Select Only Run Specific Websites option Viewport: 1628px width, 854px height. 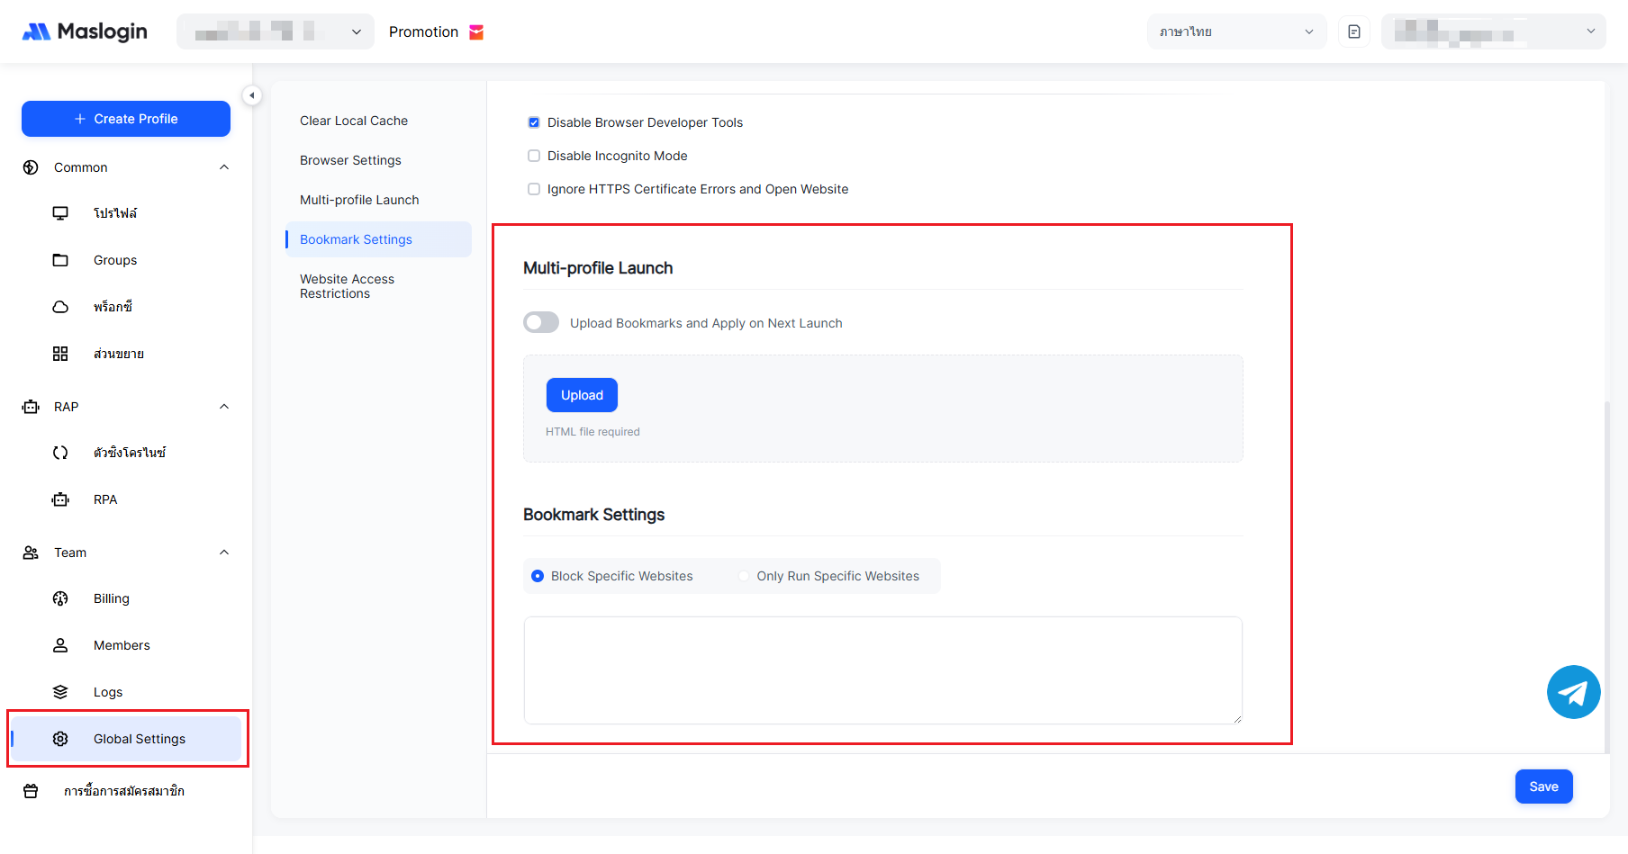coord(744,576)
